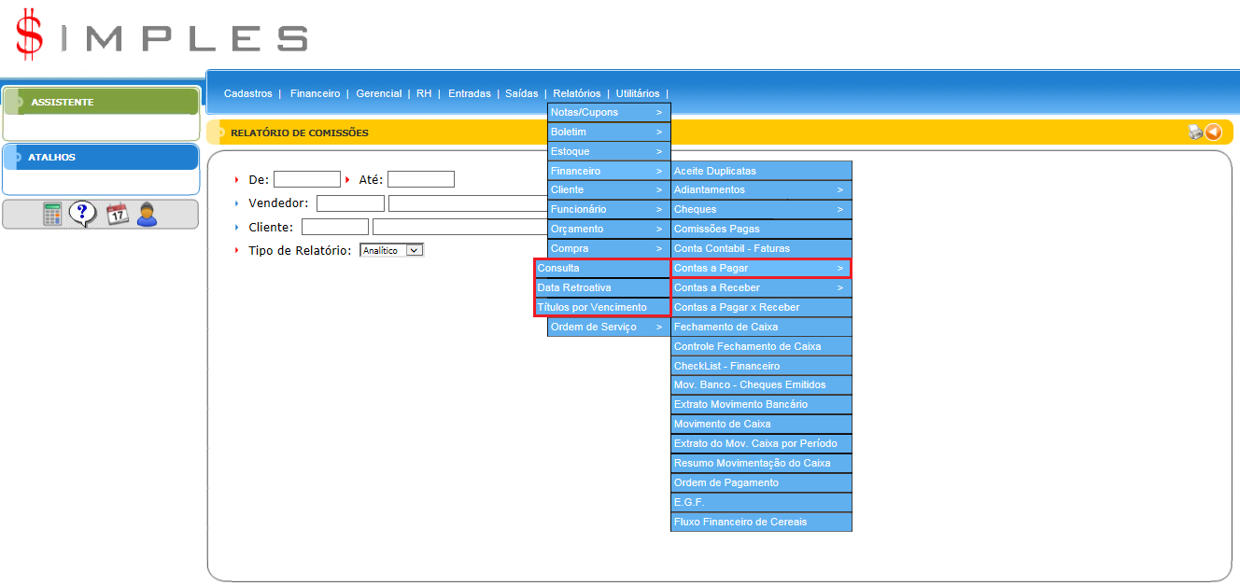This screenshot has height=586, width=1240.
Task: Print the report using printer icon
Action: [1194, 133]
